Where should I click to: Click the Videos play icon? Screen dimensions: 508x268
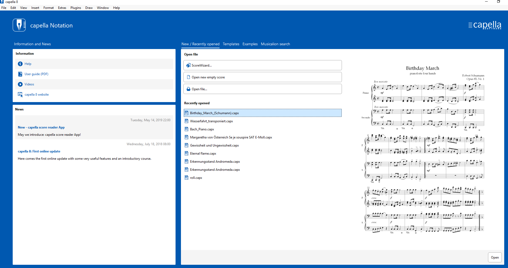pos(20,84)
